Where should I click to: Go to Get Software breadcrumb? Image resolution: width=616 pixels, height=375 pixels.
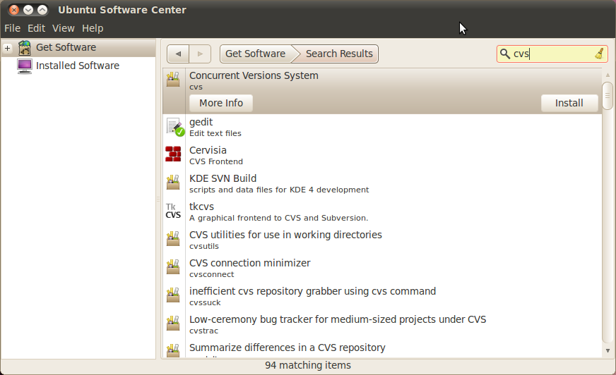click(x=255, y=54)
